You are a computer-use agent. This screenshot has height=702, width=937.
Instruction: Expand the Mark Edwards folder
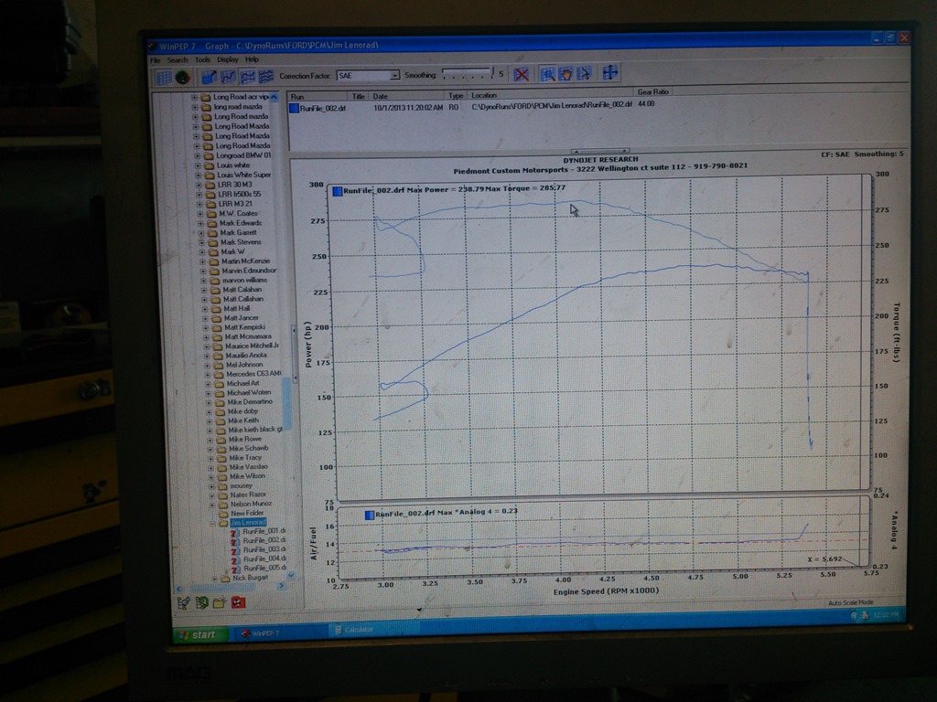coord(201,223)
